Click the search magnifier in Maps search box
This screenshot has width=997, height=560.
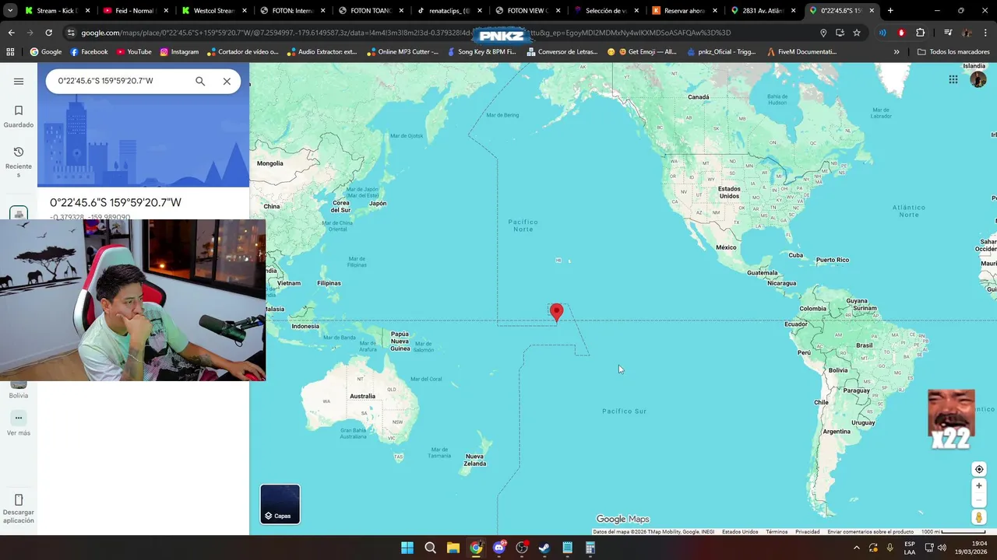[200, 81]
